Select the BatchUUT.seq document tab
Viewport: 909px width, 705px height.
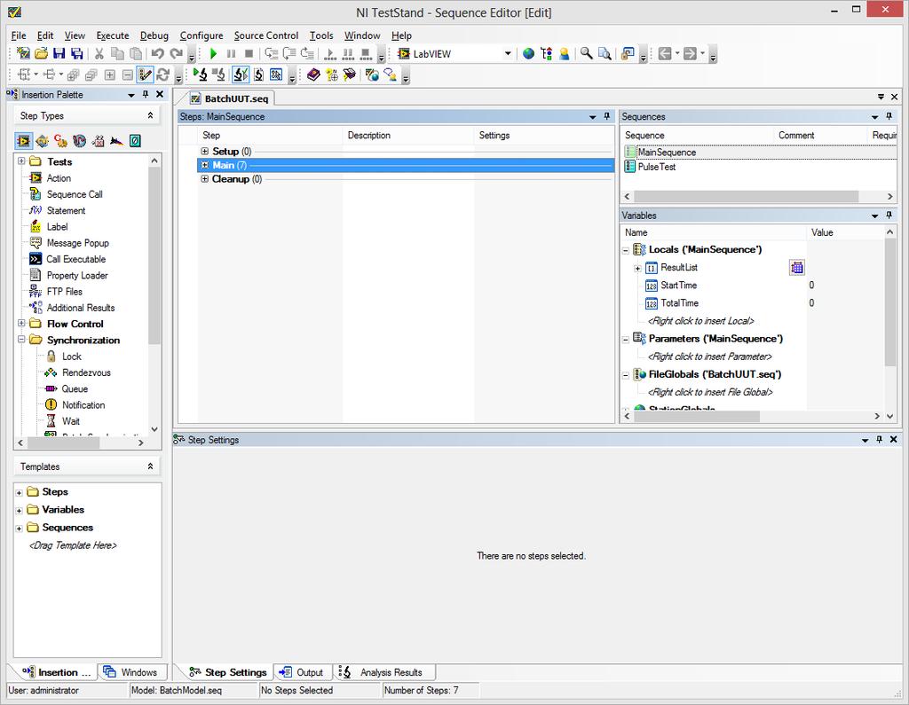pos(231,98)
